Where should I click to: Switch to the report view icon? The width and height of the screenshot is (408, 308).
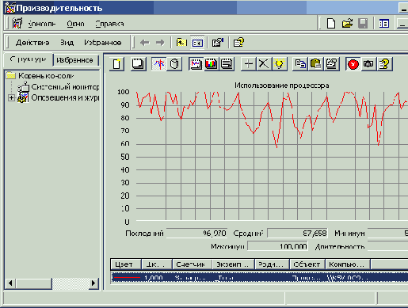click(227, 64)
